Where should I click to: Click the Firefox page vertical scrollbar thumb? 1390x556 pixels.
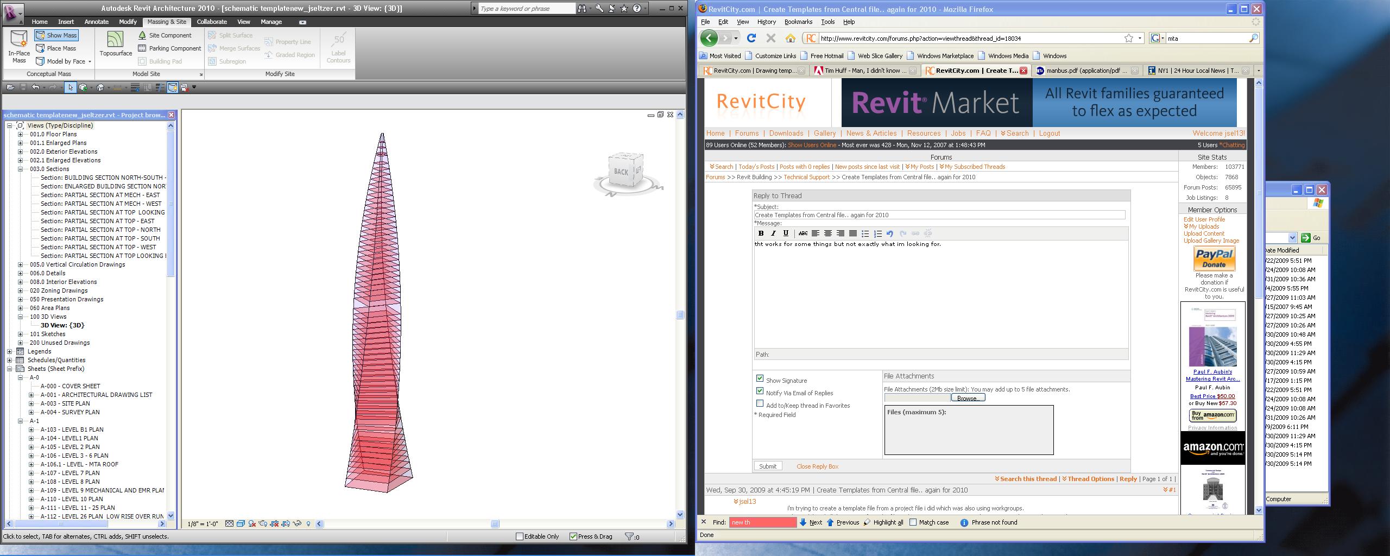tap(1259, 192)
